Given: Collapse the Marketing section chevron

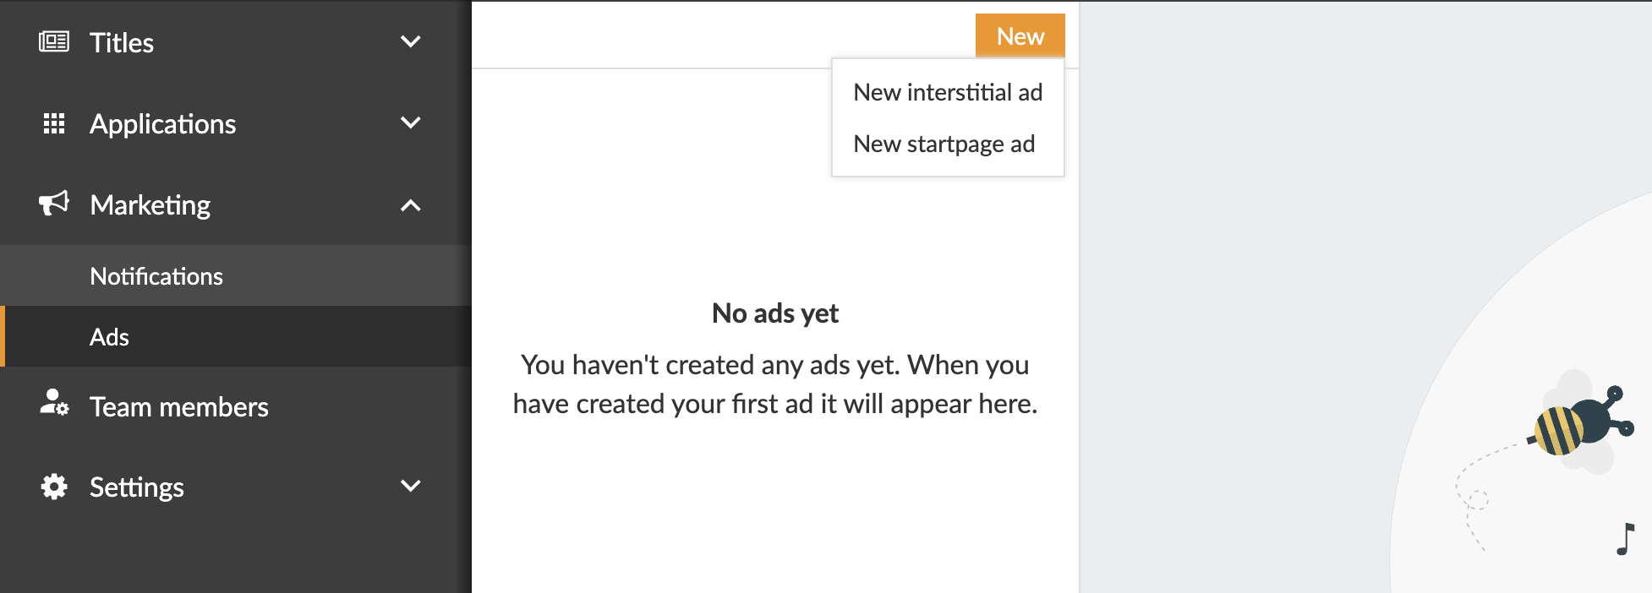Looking at the screenshot, I should 411,205.
